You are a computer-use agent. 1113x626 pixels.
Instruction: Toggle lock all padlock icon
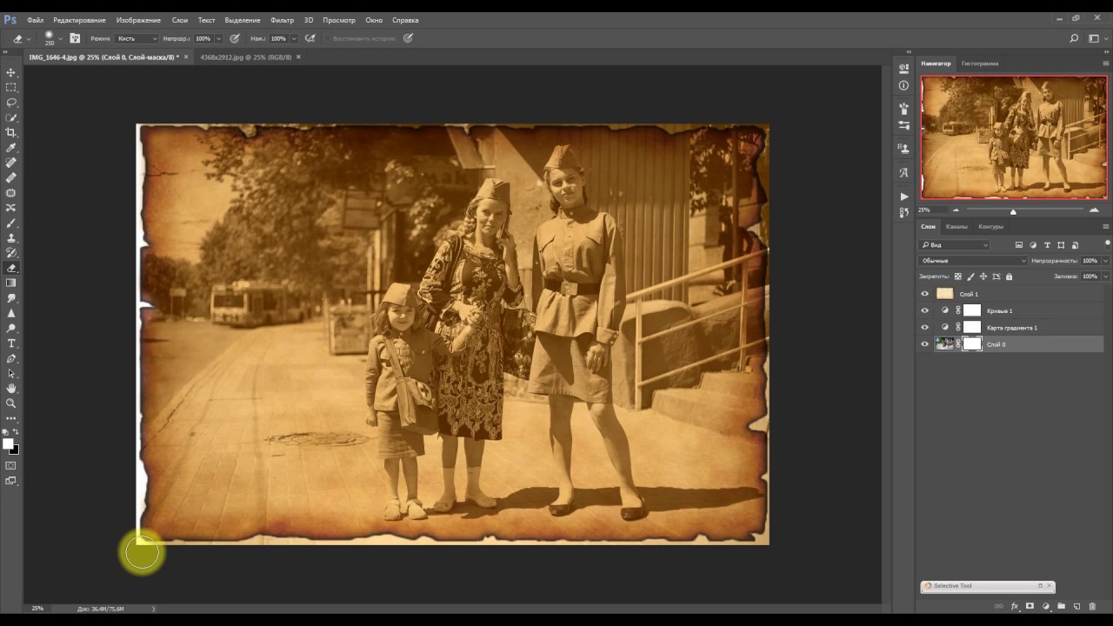tap(1009, 276)
